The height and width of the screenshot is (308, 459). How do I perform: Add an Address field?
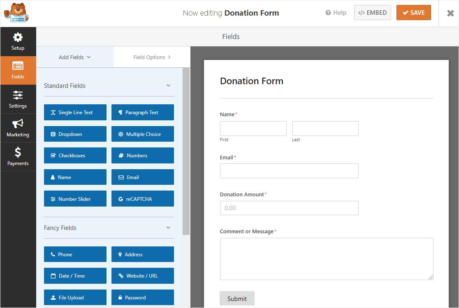point(143,254)
